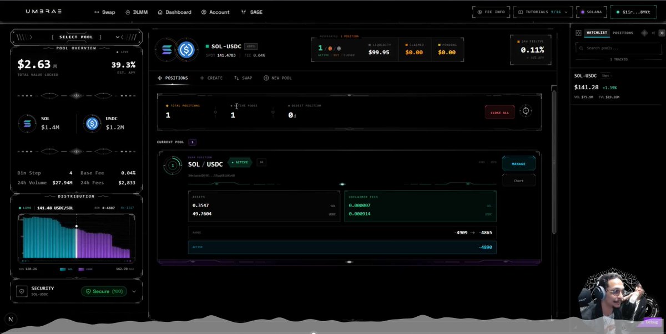The width and height of the screenshot is (666, 334).
Task: Click the Solana network selector
Action: [x=591, y=12]
